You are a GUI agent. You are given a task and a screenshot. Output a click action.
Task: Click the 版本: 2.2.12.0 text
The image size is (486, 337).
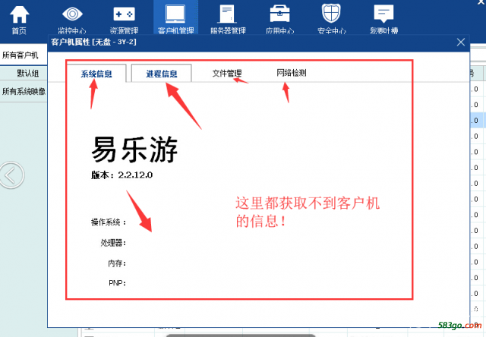pos(121,175)
